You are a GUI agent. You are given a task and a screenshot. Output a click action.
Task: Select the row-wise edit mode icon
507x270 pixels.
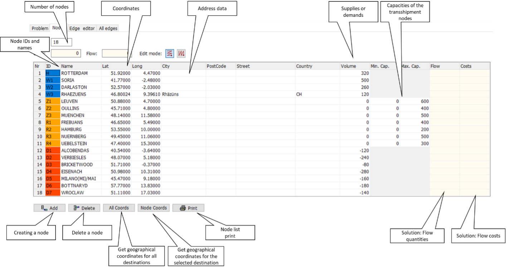170,54
